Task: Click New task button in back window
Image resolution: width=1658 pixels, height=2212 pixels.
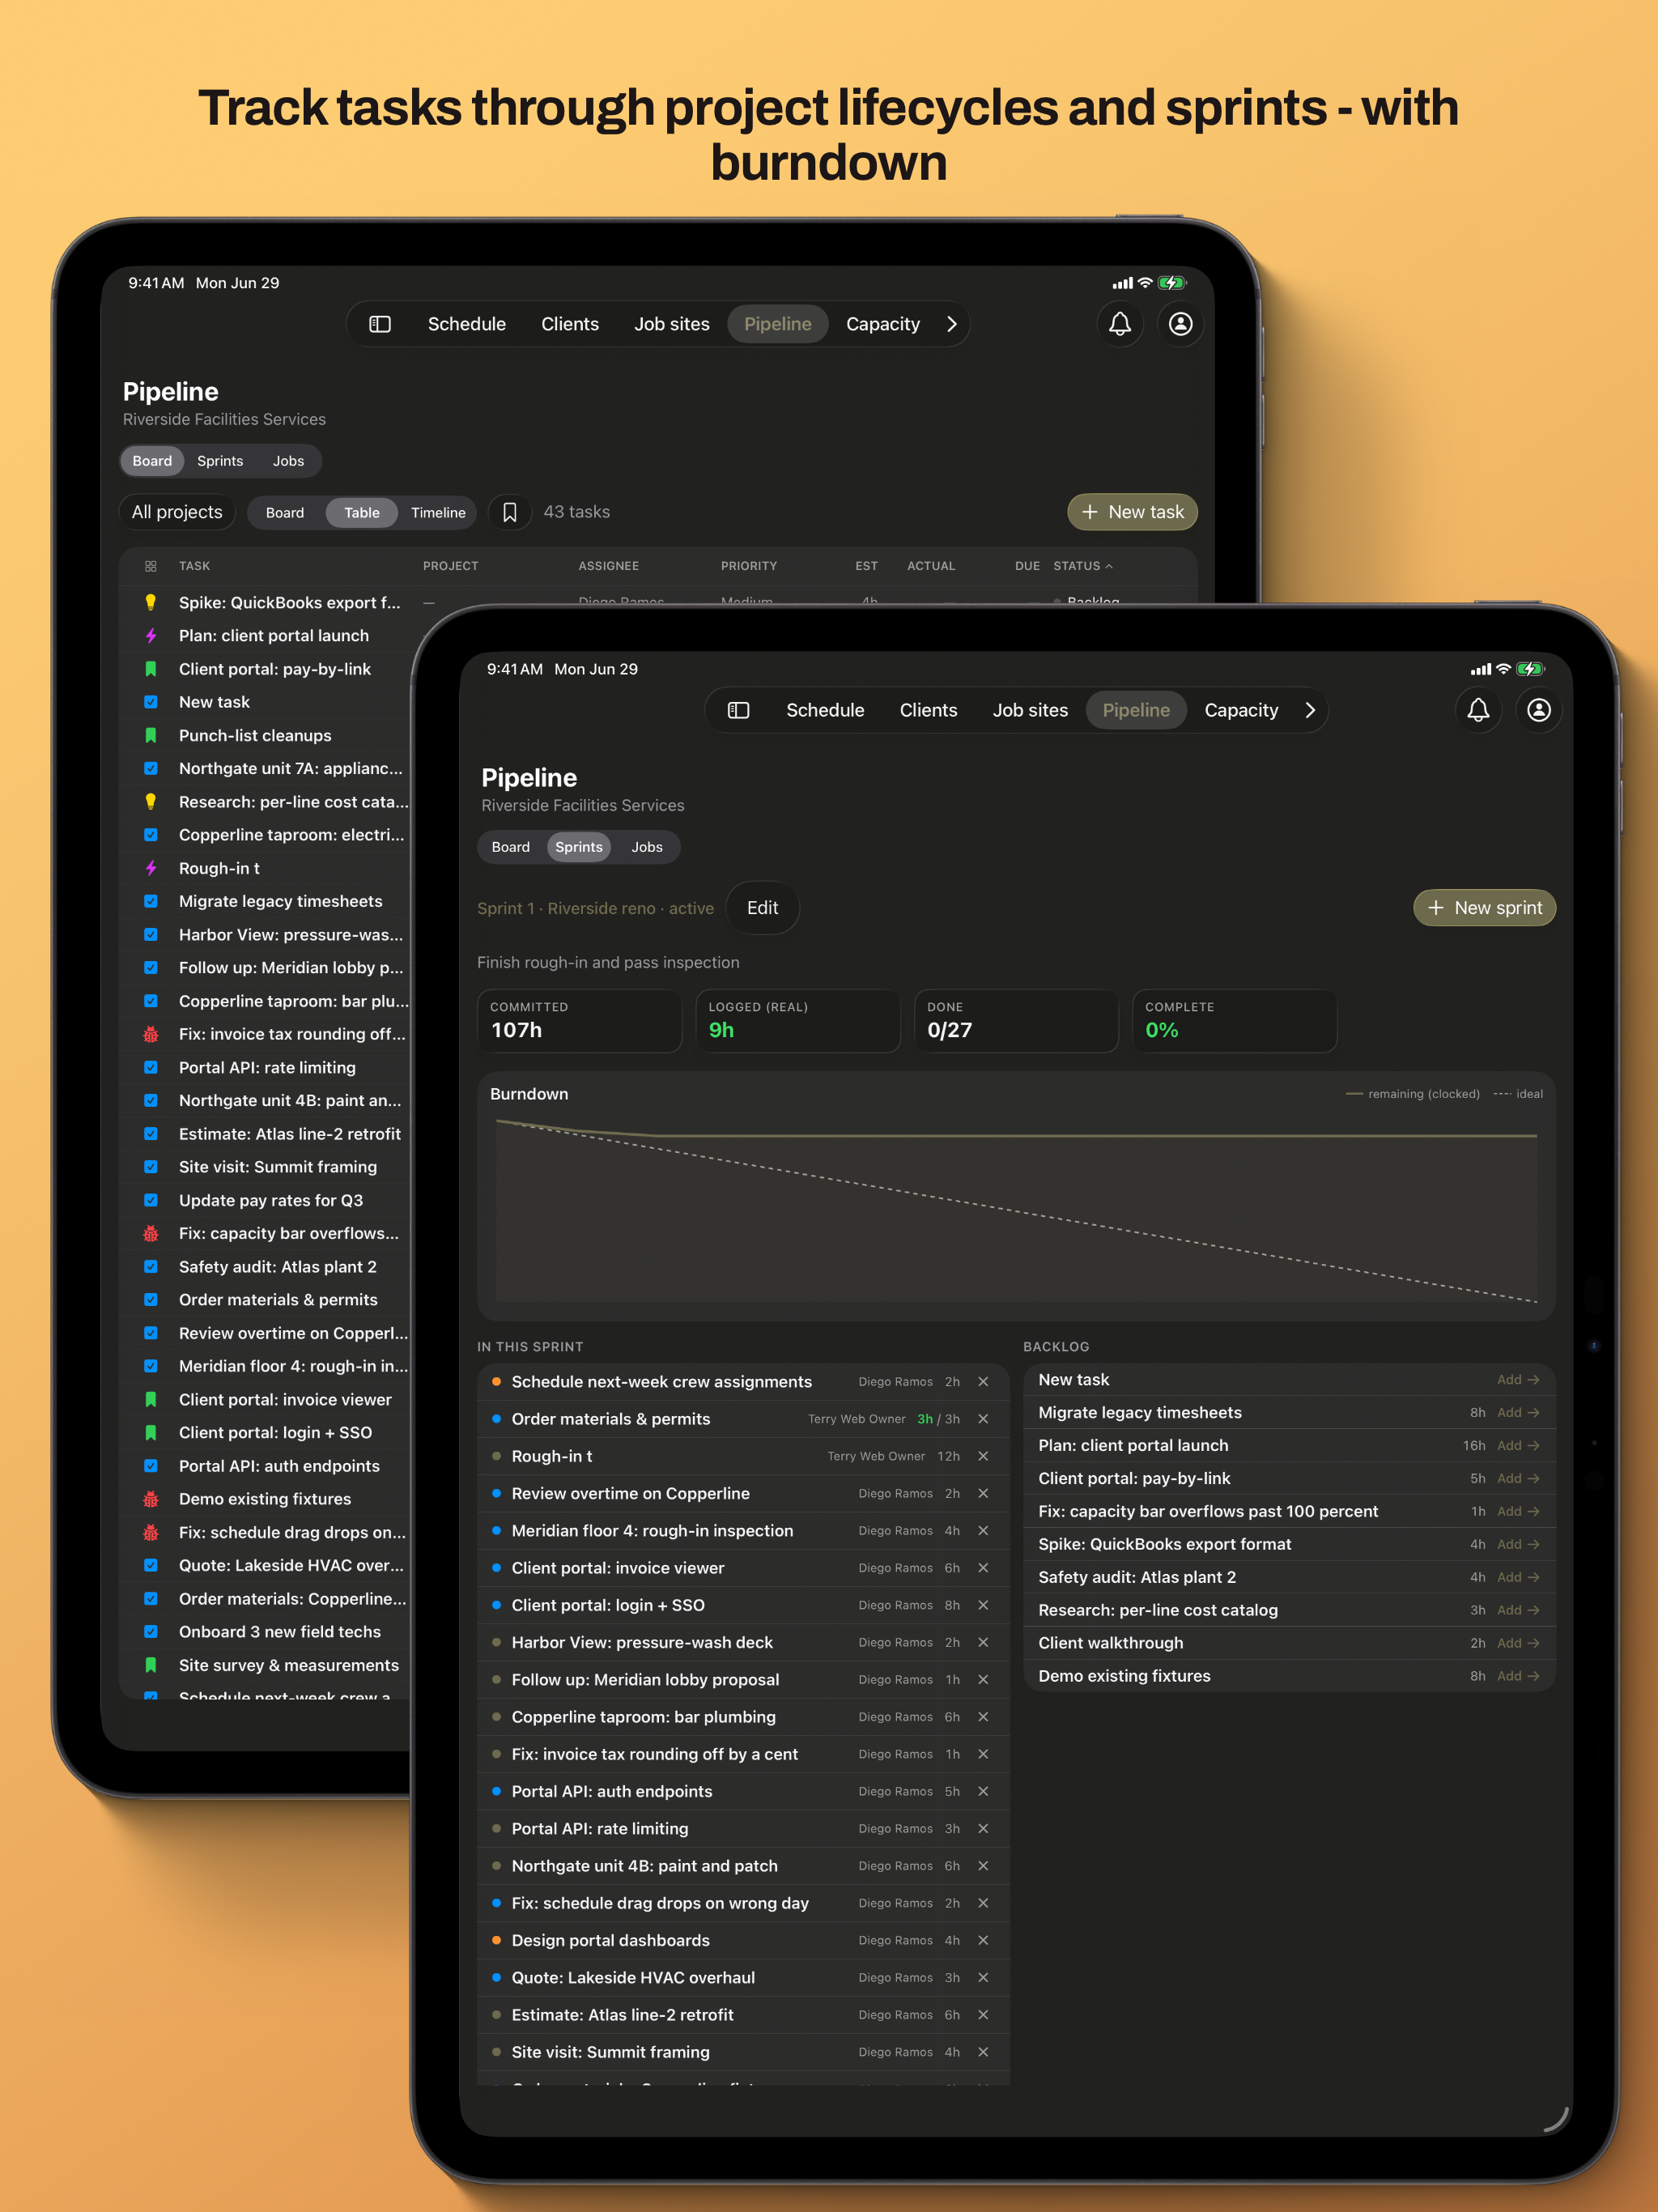Action: coord(1132,512)
